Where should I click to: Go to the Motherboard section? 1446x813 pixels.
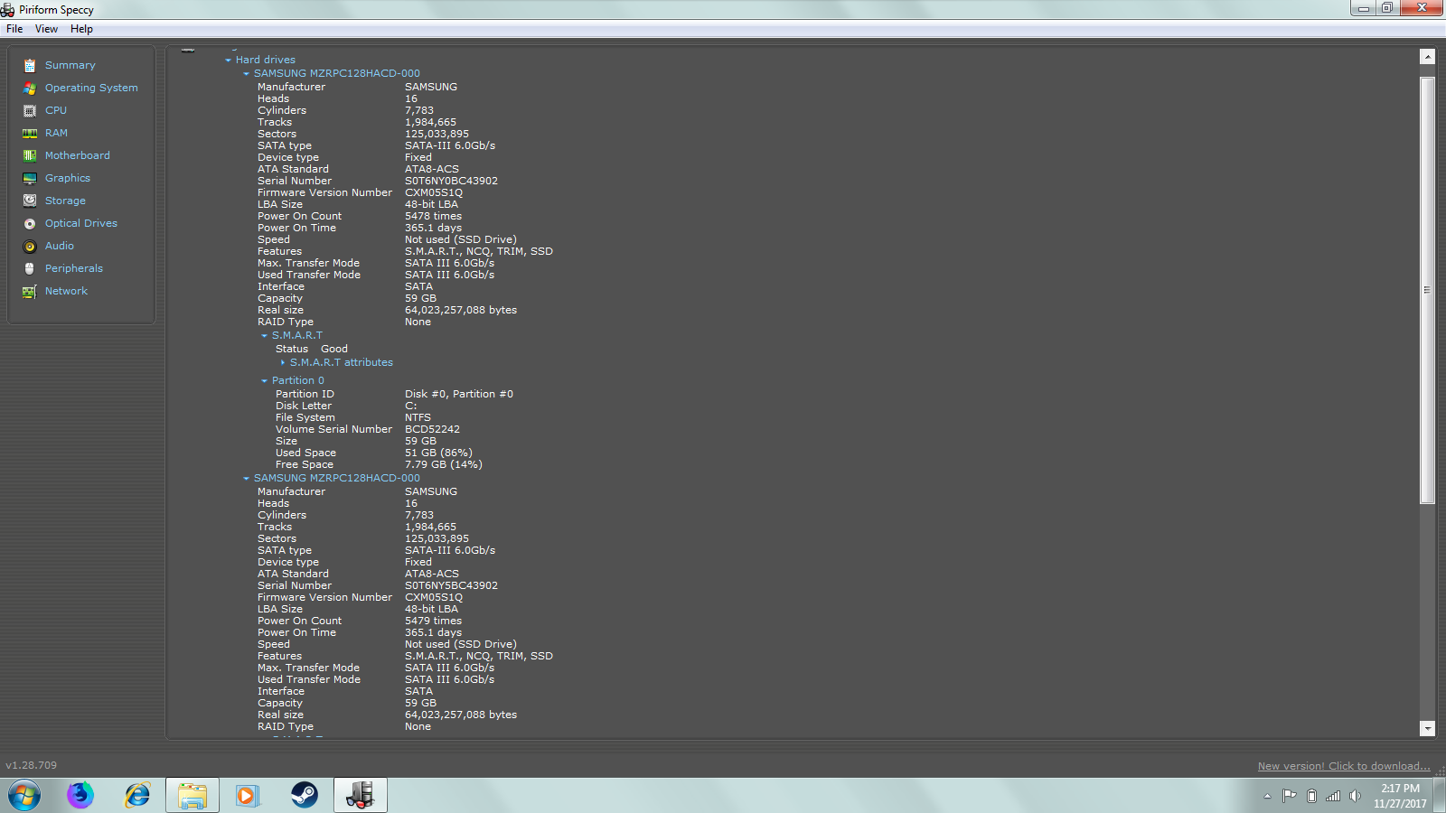click(78, 155)
